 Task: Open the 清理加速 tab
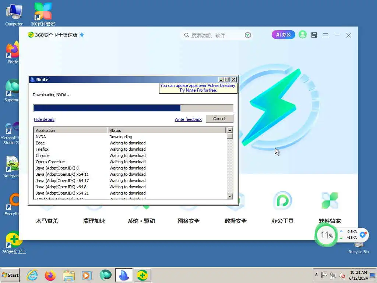pos(94,221)
